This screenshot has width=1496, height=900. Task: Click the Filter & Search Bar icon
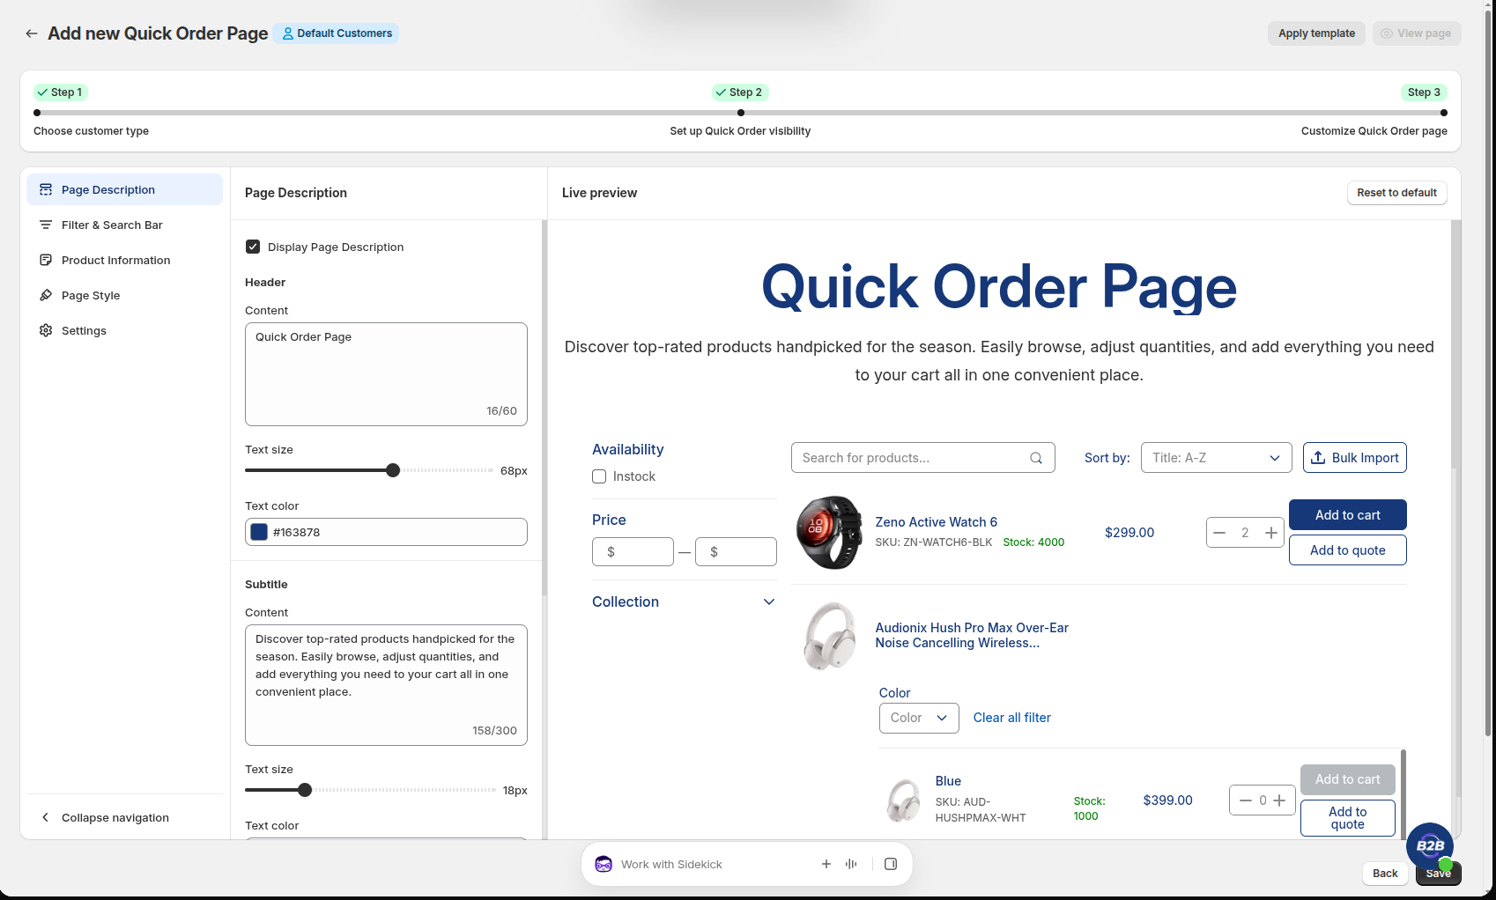coord(46,225)
